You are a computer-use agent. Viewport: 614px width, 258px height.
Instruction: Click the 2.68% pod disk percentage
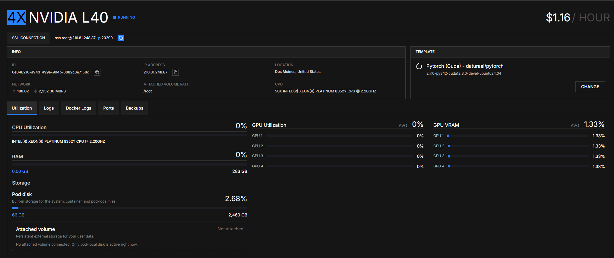[236, 199]
